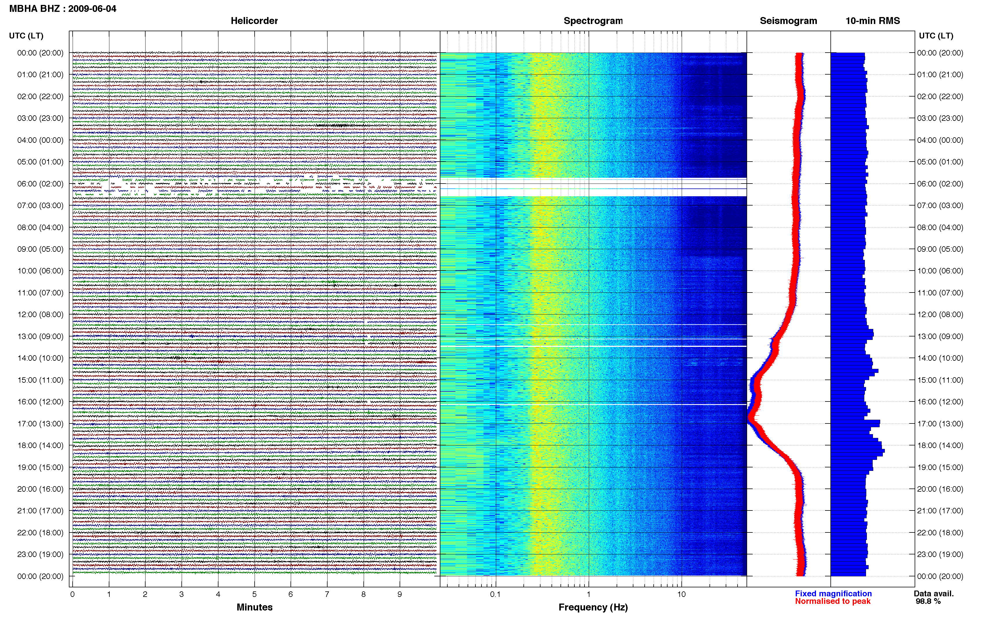
Task: Click left-axis time label '10:00 (06:00)'
Action: (x=41, y=271)
